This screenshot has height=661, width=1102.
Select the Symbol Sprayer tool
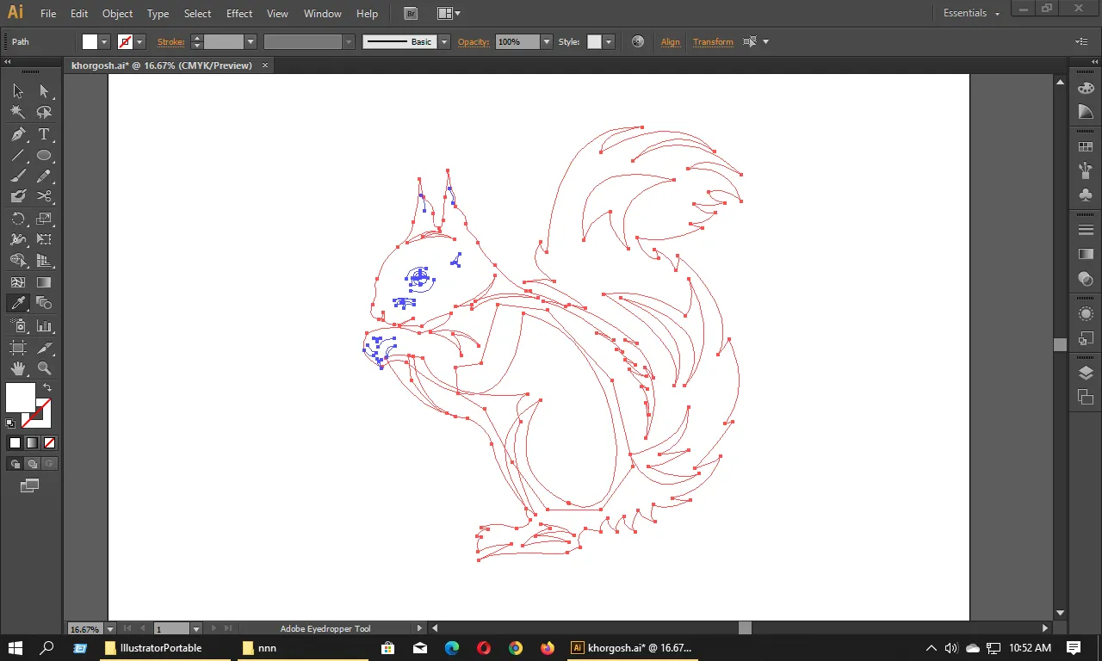(18, 326)
